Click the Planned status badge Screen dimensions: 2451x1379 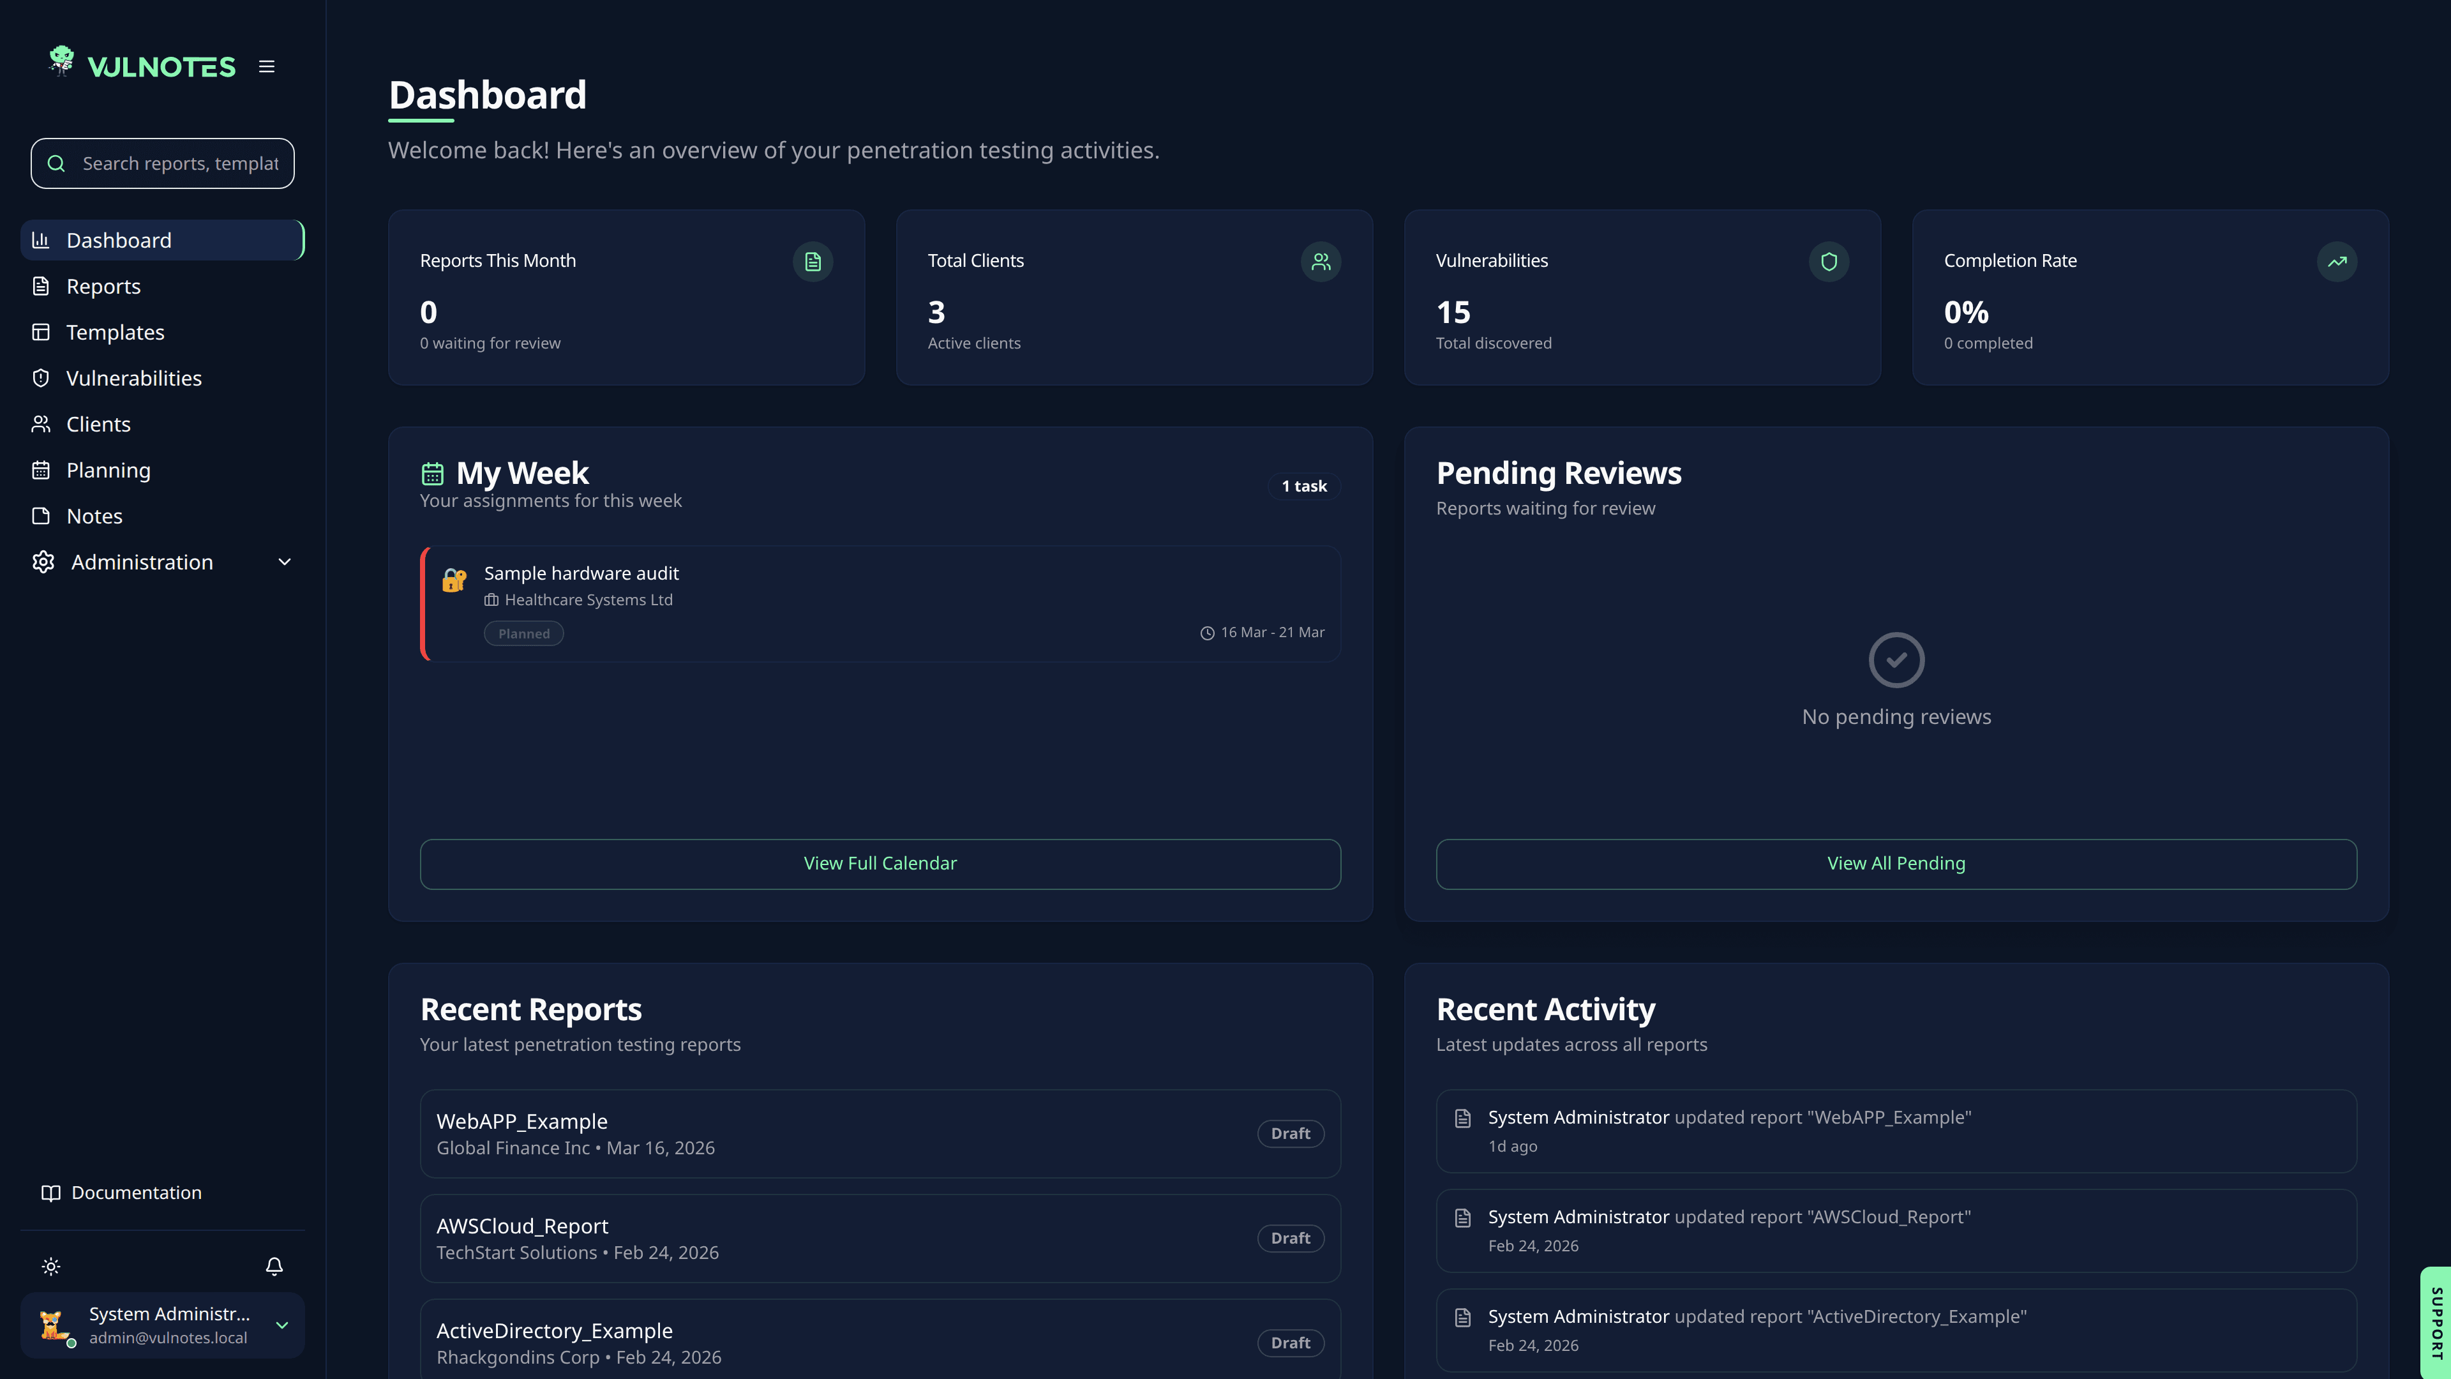(523, 634)
